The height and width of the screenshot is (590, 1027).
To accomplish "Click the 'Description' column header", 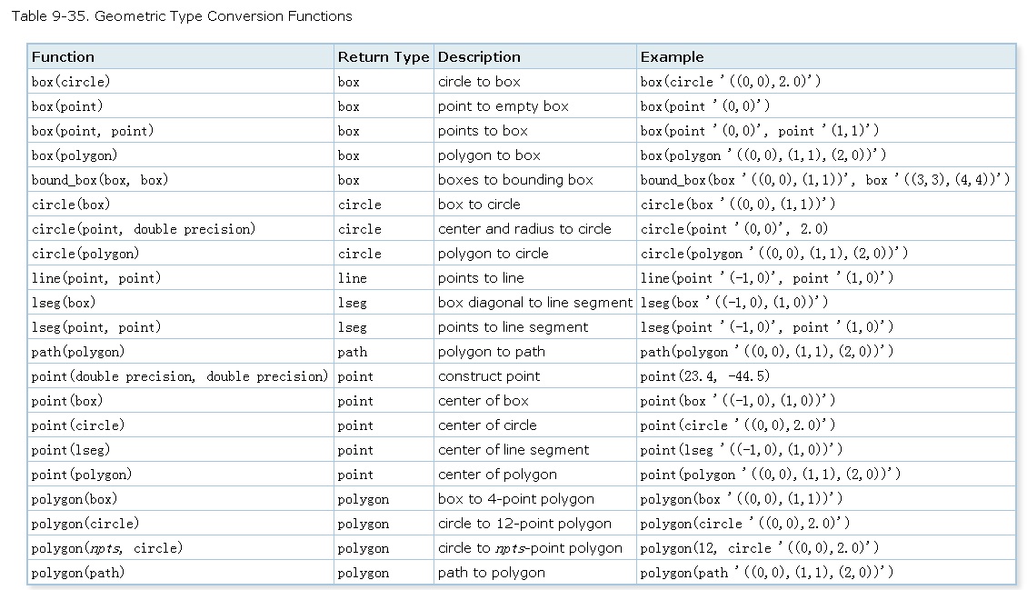I will pos(479,56).
